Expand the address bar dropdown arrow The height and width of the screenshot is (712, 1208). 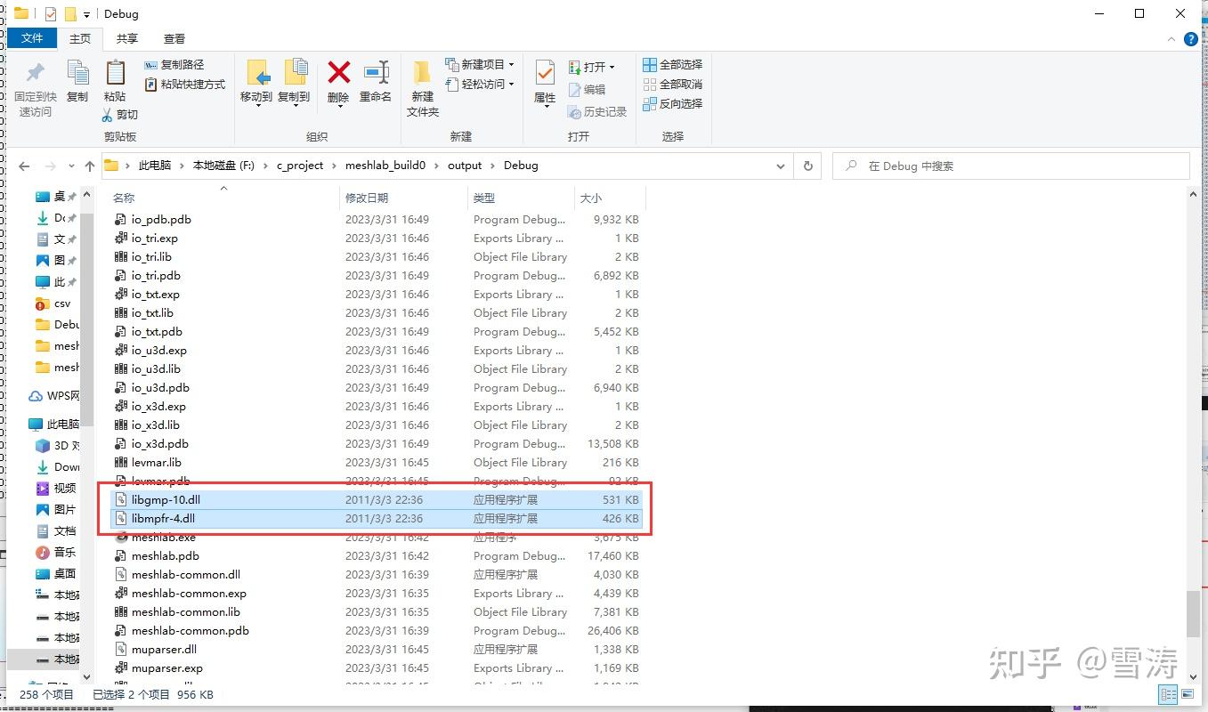tap(781, 166)
